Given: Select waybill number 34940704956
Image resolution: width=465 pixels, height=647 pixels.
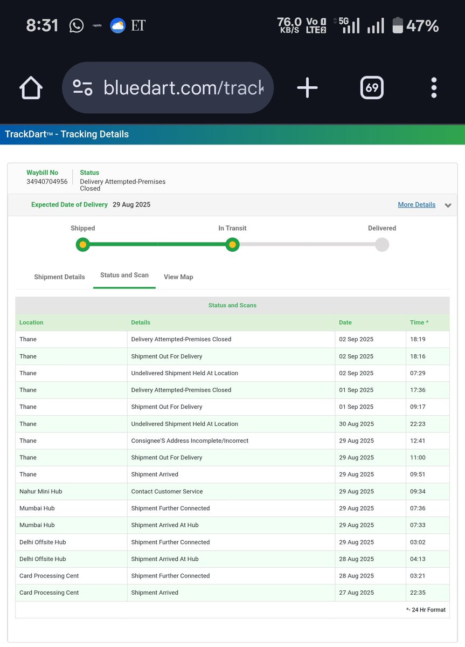Looking at the screenshot, I should tap(47, 182).
